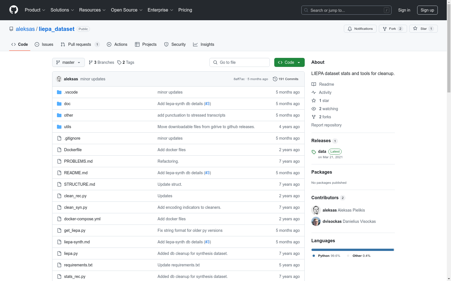Click the 8aff7ac commit hash
Image resolution: width=451 pixels, height=281 pixels.
pyautogui.click(x=239, y=79)
